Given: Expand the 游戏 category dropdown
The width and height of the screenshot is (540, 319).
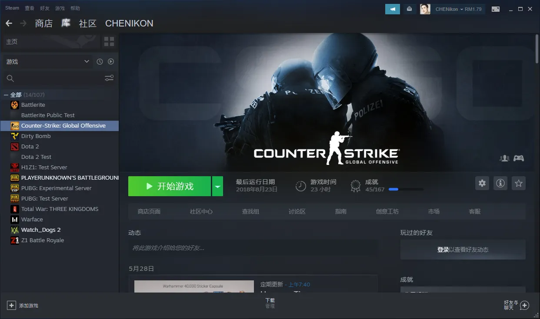Looking at the screenshot, I should (87, 62).
